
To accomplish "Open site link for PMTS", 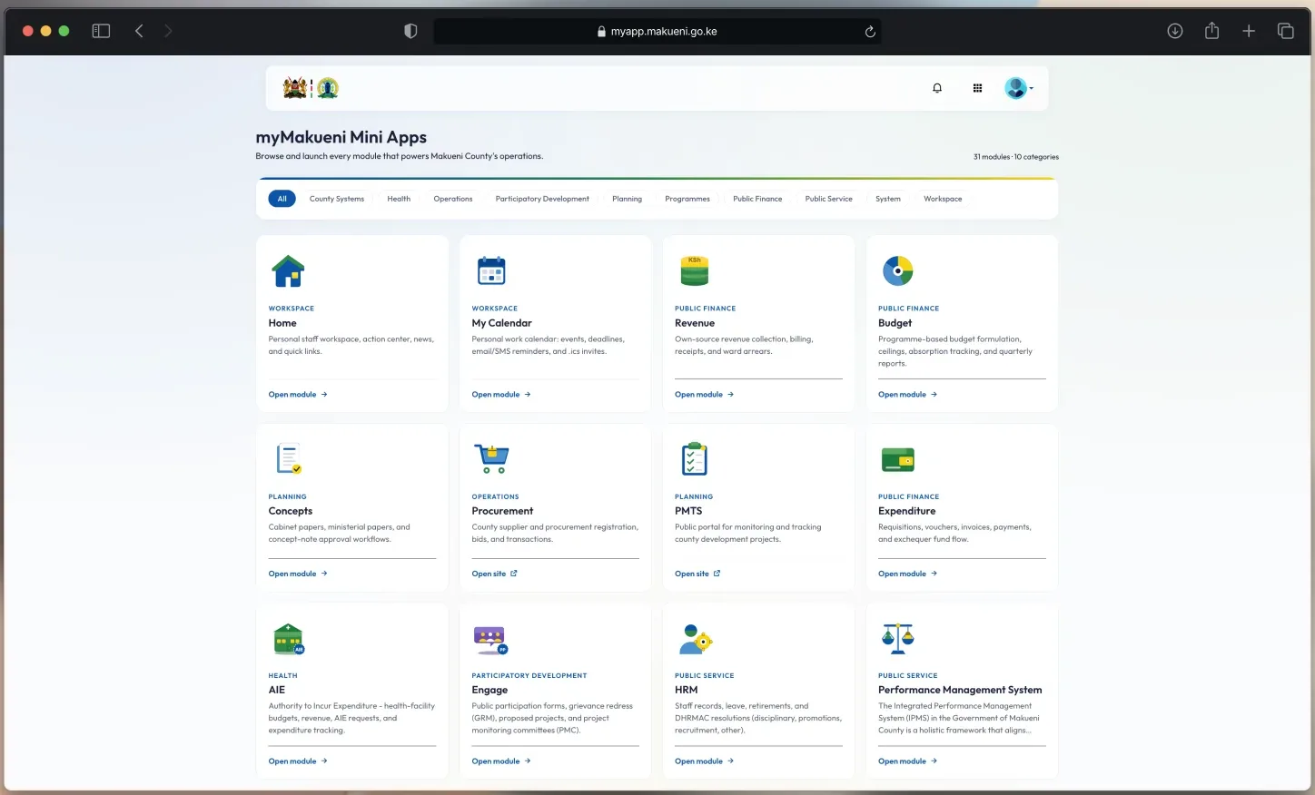I will [697, 574].
